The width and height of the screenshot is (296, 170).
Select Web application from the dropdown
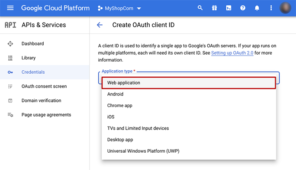pos(189,83)
